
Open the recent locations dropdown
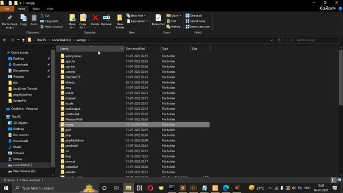[x=18, y=40]
